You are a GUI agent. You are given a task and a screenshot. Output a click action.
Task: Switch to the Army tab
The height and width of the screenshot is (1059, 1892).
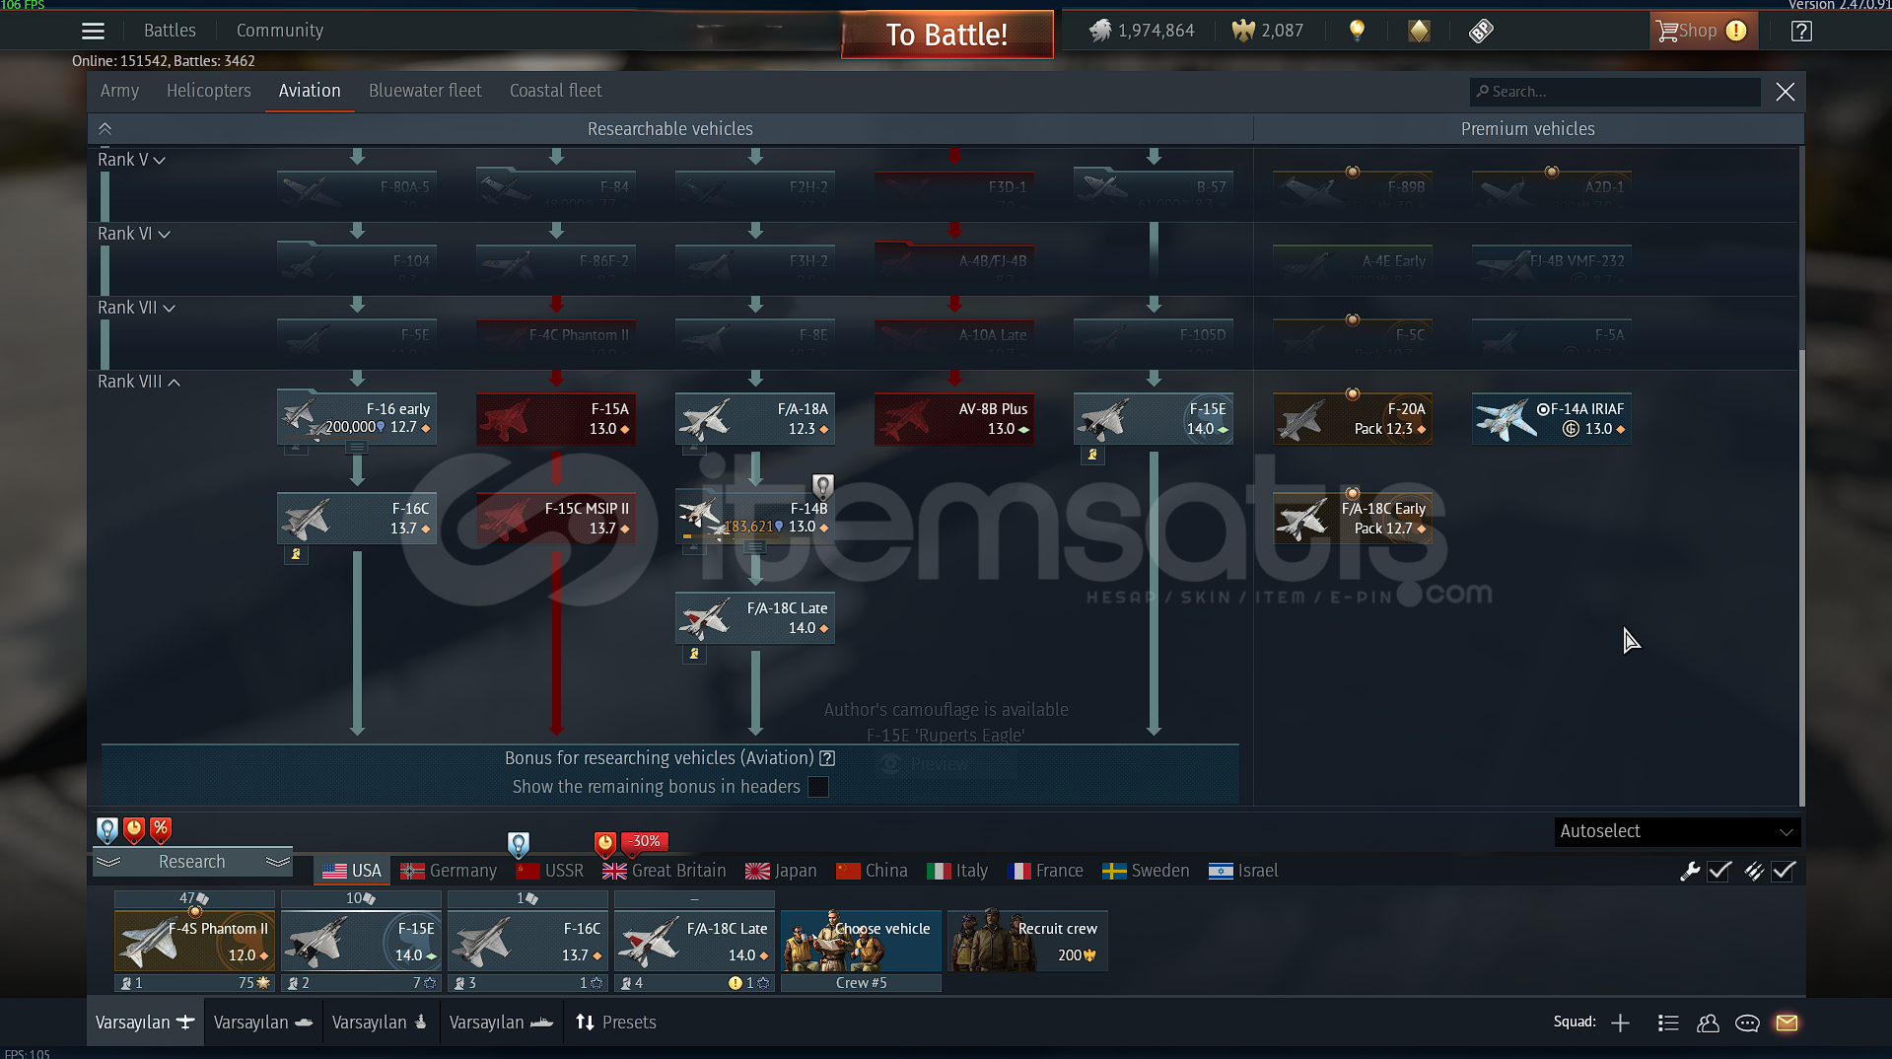[119, 91]
